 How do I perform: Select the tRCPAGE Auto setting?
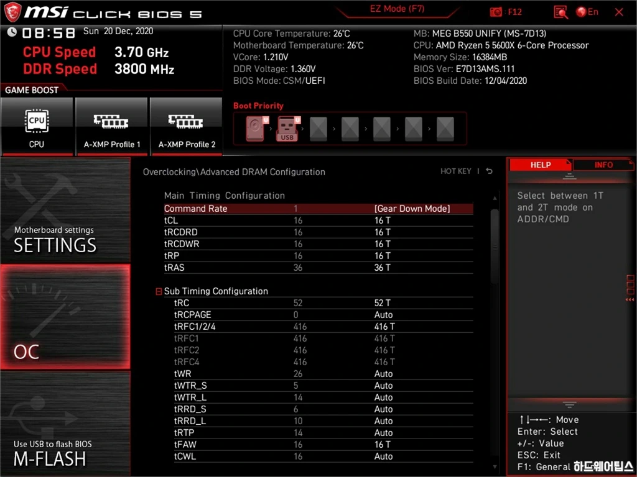pyautogui.click(x=383, y=315)
